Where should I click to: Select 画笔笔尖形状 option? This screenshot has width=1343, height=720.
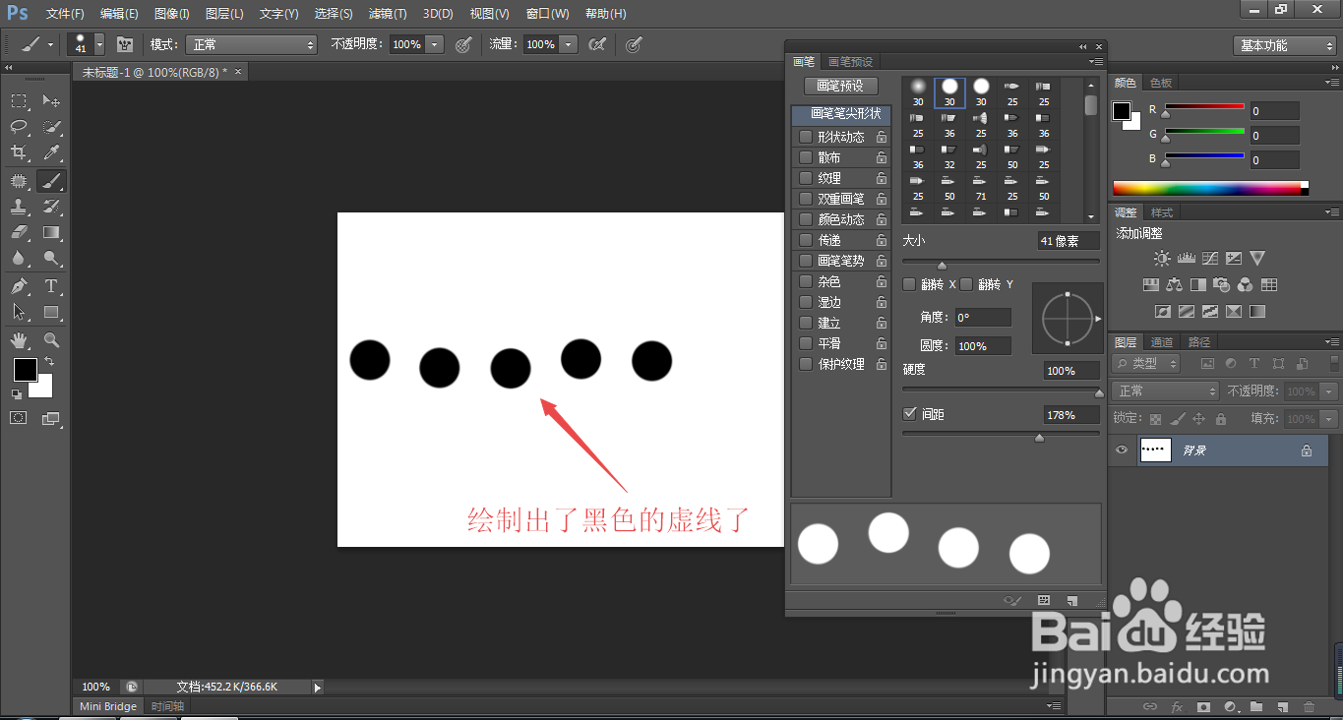coord(841,114)
